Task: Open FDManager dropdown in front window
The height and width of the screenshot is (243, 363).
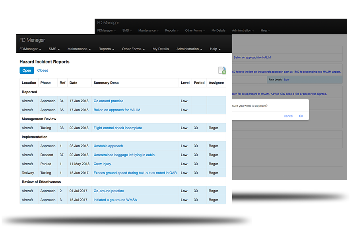Action: (x=30, y=49)
